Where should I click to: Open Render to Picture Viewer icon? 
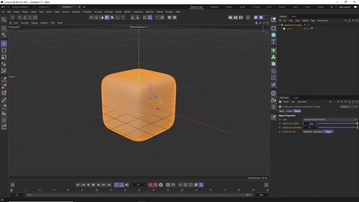pyautogui.click(x=236, y=17)
